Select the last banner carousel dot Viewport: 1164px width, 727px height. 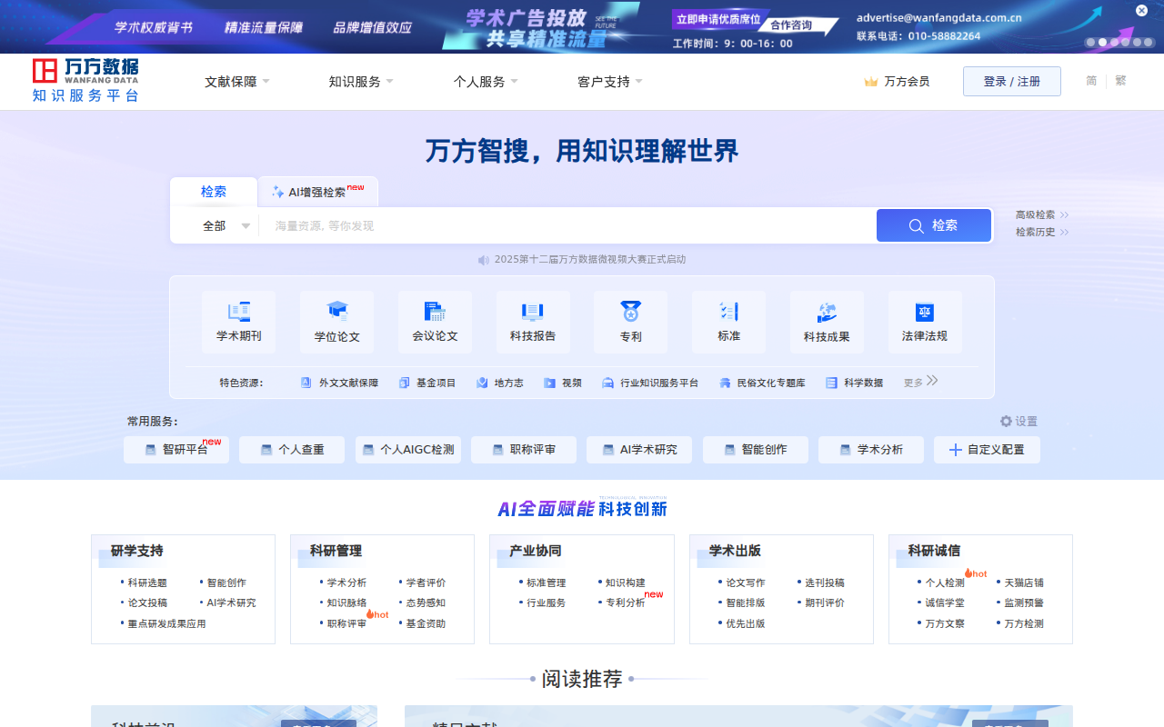pos(1149,43)
